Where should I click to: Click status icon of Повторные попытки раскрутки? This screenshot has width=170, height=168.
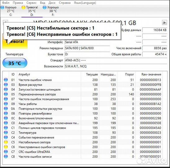6,108
